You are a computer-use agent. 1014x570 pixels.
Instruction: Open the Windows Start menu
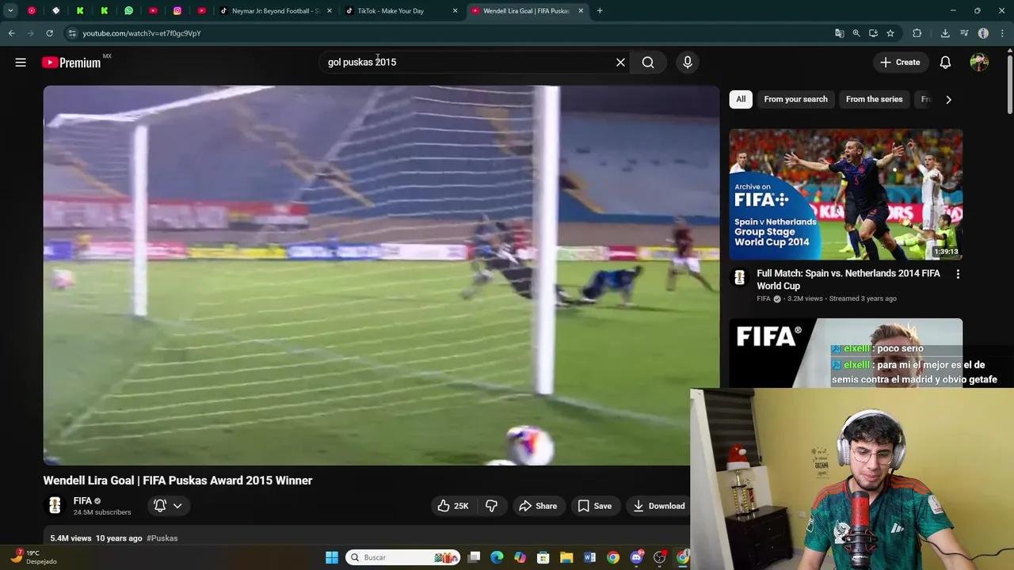click(332, 557)
